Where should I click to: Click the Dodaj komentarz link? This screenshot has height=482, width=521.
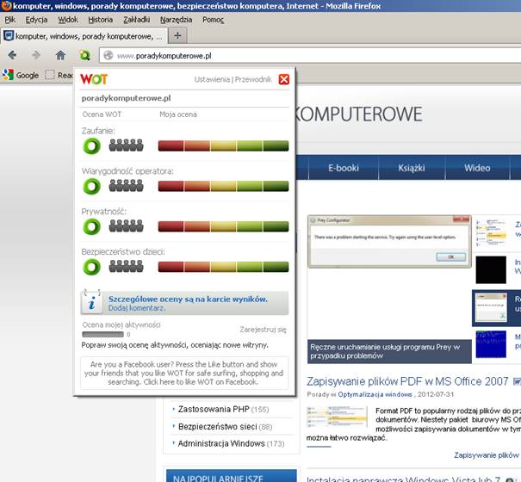tap(137, 308)
